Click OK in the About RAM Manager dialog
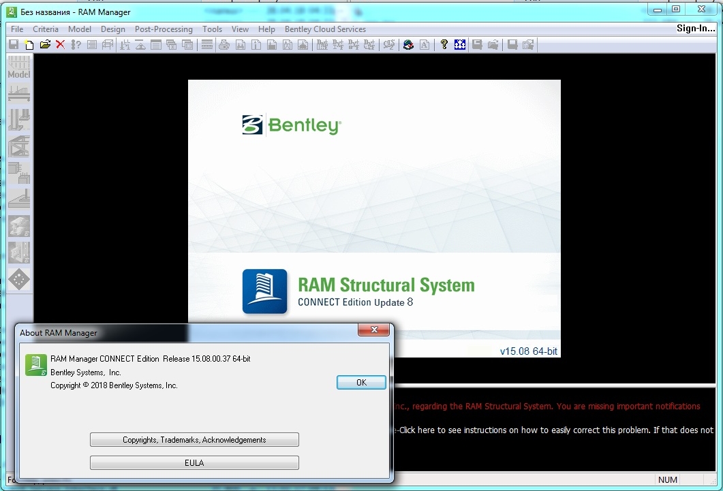 tap(361, 382)
